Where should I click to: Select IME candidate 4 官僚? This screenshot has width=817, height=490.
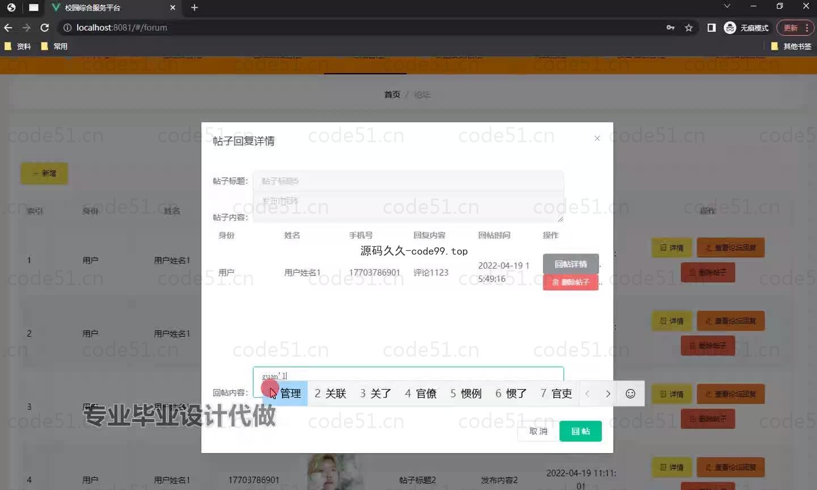421,394
